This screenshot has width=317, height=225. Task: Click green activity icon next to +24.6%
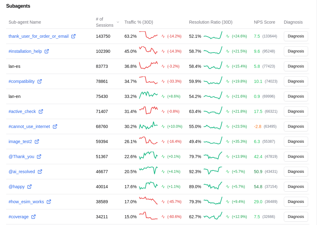[228, 36]
